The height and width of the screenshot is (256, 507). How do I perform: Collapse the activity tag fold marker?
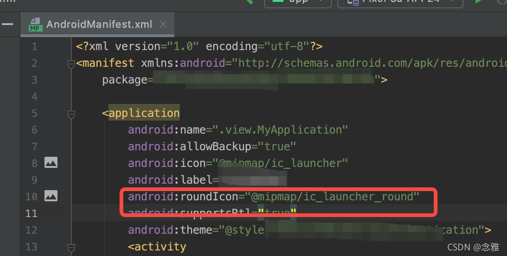71,248
